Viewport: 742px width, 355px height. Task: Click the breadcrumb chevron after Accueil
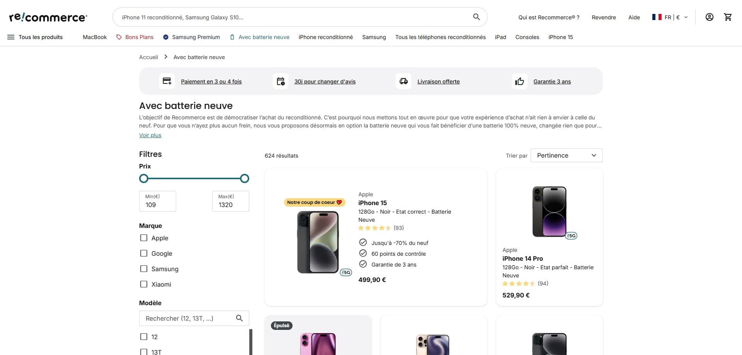click(x=166, y=57)
